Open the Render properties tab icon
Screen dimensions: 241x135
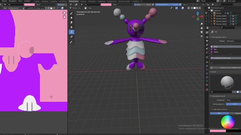[207, 37]
